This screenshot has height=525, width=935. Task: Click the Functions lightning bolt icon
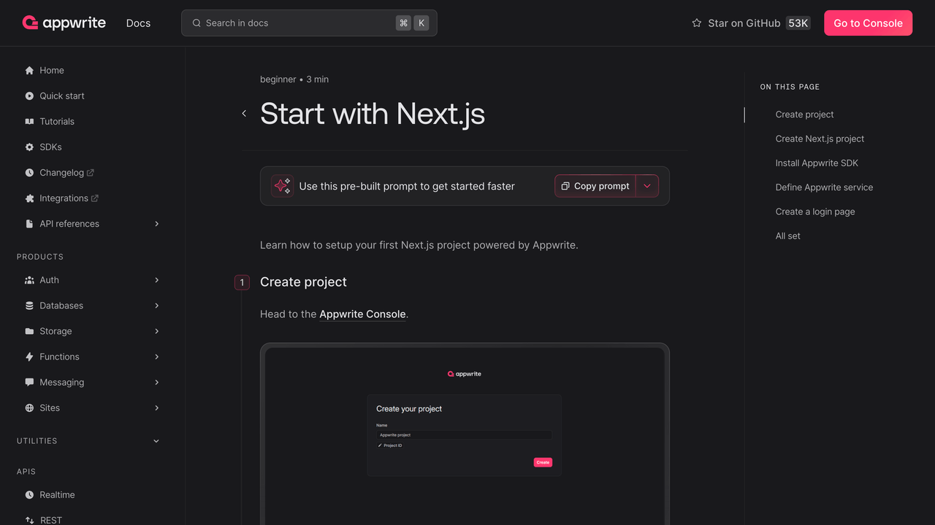pos(29,357)
